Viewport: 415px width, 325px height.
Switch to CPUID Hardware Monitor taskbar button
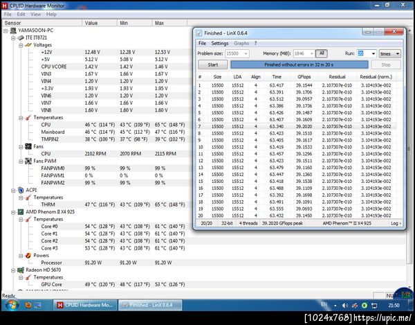tap(85, 305)
